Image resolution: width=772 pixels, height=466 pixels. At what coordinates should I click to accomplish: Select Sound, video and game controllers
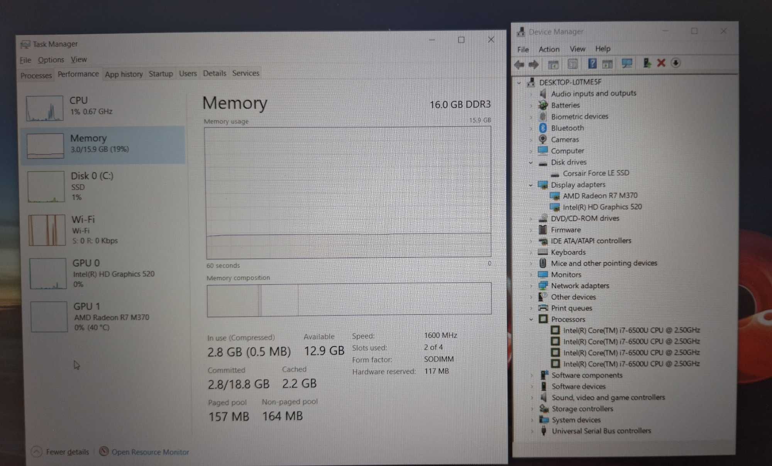608,397
